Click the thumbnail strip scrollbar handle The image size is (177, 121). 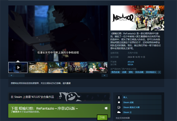pyautogui.click(x=20, y=75)
